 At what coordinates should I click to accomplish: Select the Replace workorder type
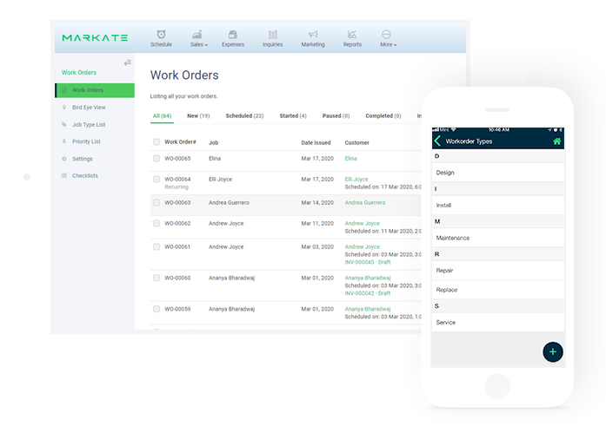pos(498,290)
